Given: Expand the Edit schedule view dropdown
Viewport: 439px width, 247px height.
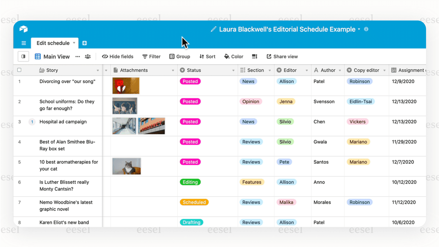Looking at the screenshot, I should pos(74,43).
